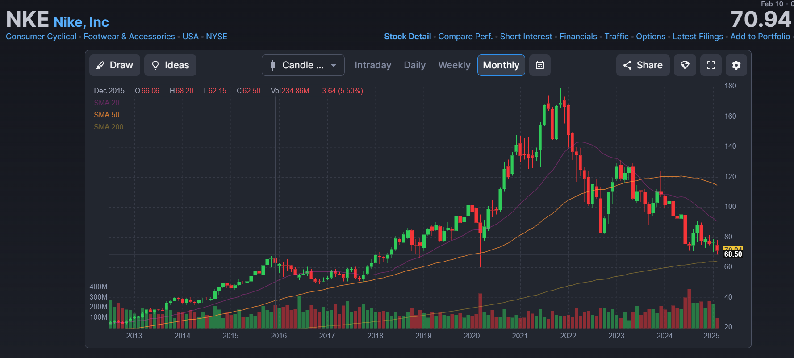Screen dimensions: 794x358
Task: Click the 2020 year label on time axis
Action: (x=472, y=336)
